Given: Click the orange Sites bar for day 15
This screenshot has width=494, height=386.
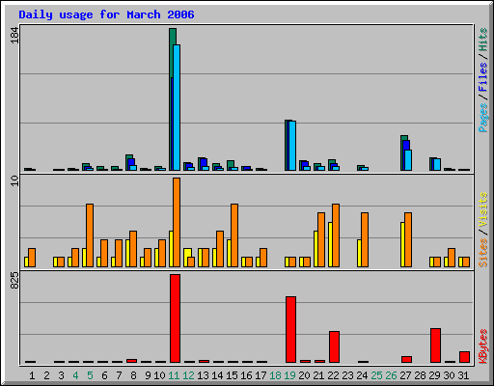Looking at the screenshot, I should pos(234,235).
